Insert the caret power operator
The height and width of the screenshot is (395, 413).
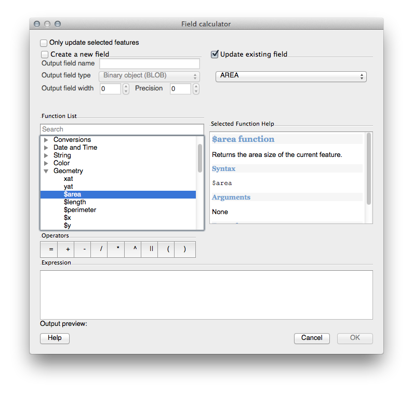pyautogui.click(x=135, y=249)
